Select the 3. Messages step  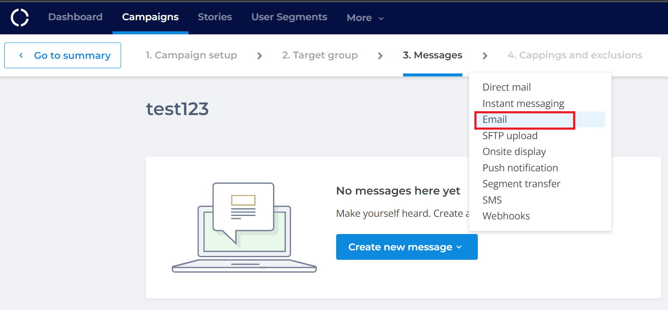click(432, 55)
